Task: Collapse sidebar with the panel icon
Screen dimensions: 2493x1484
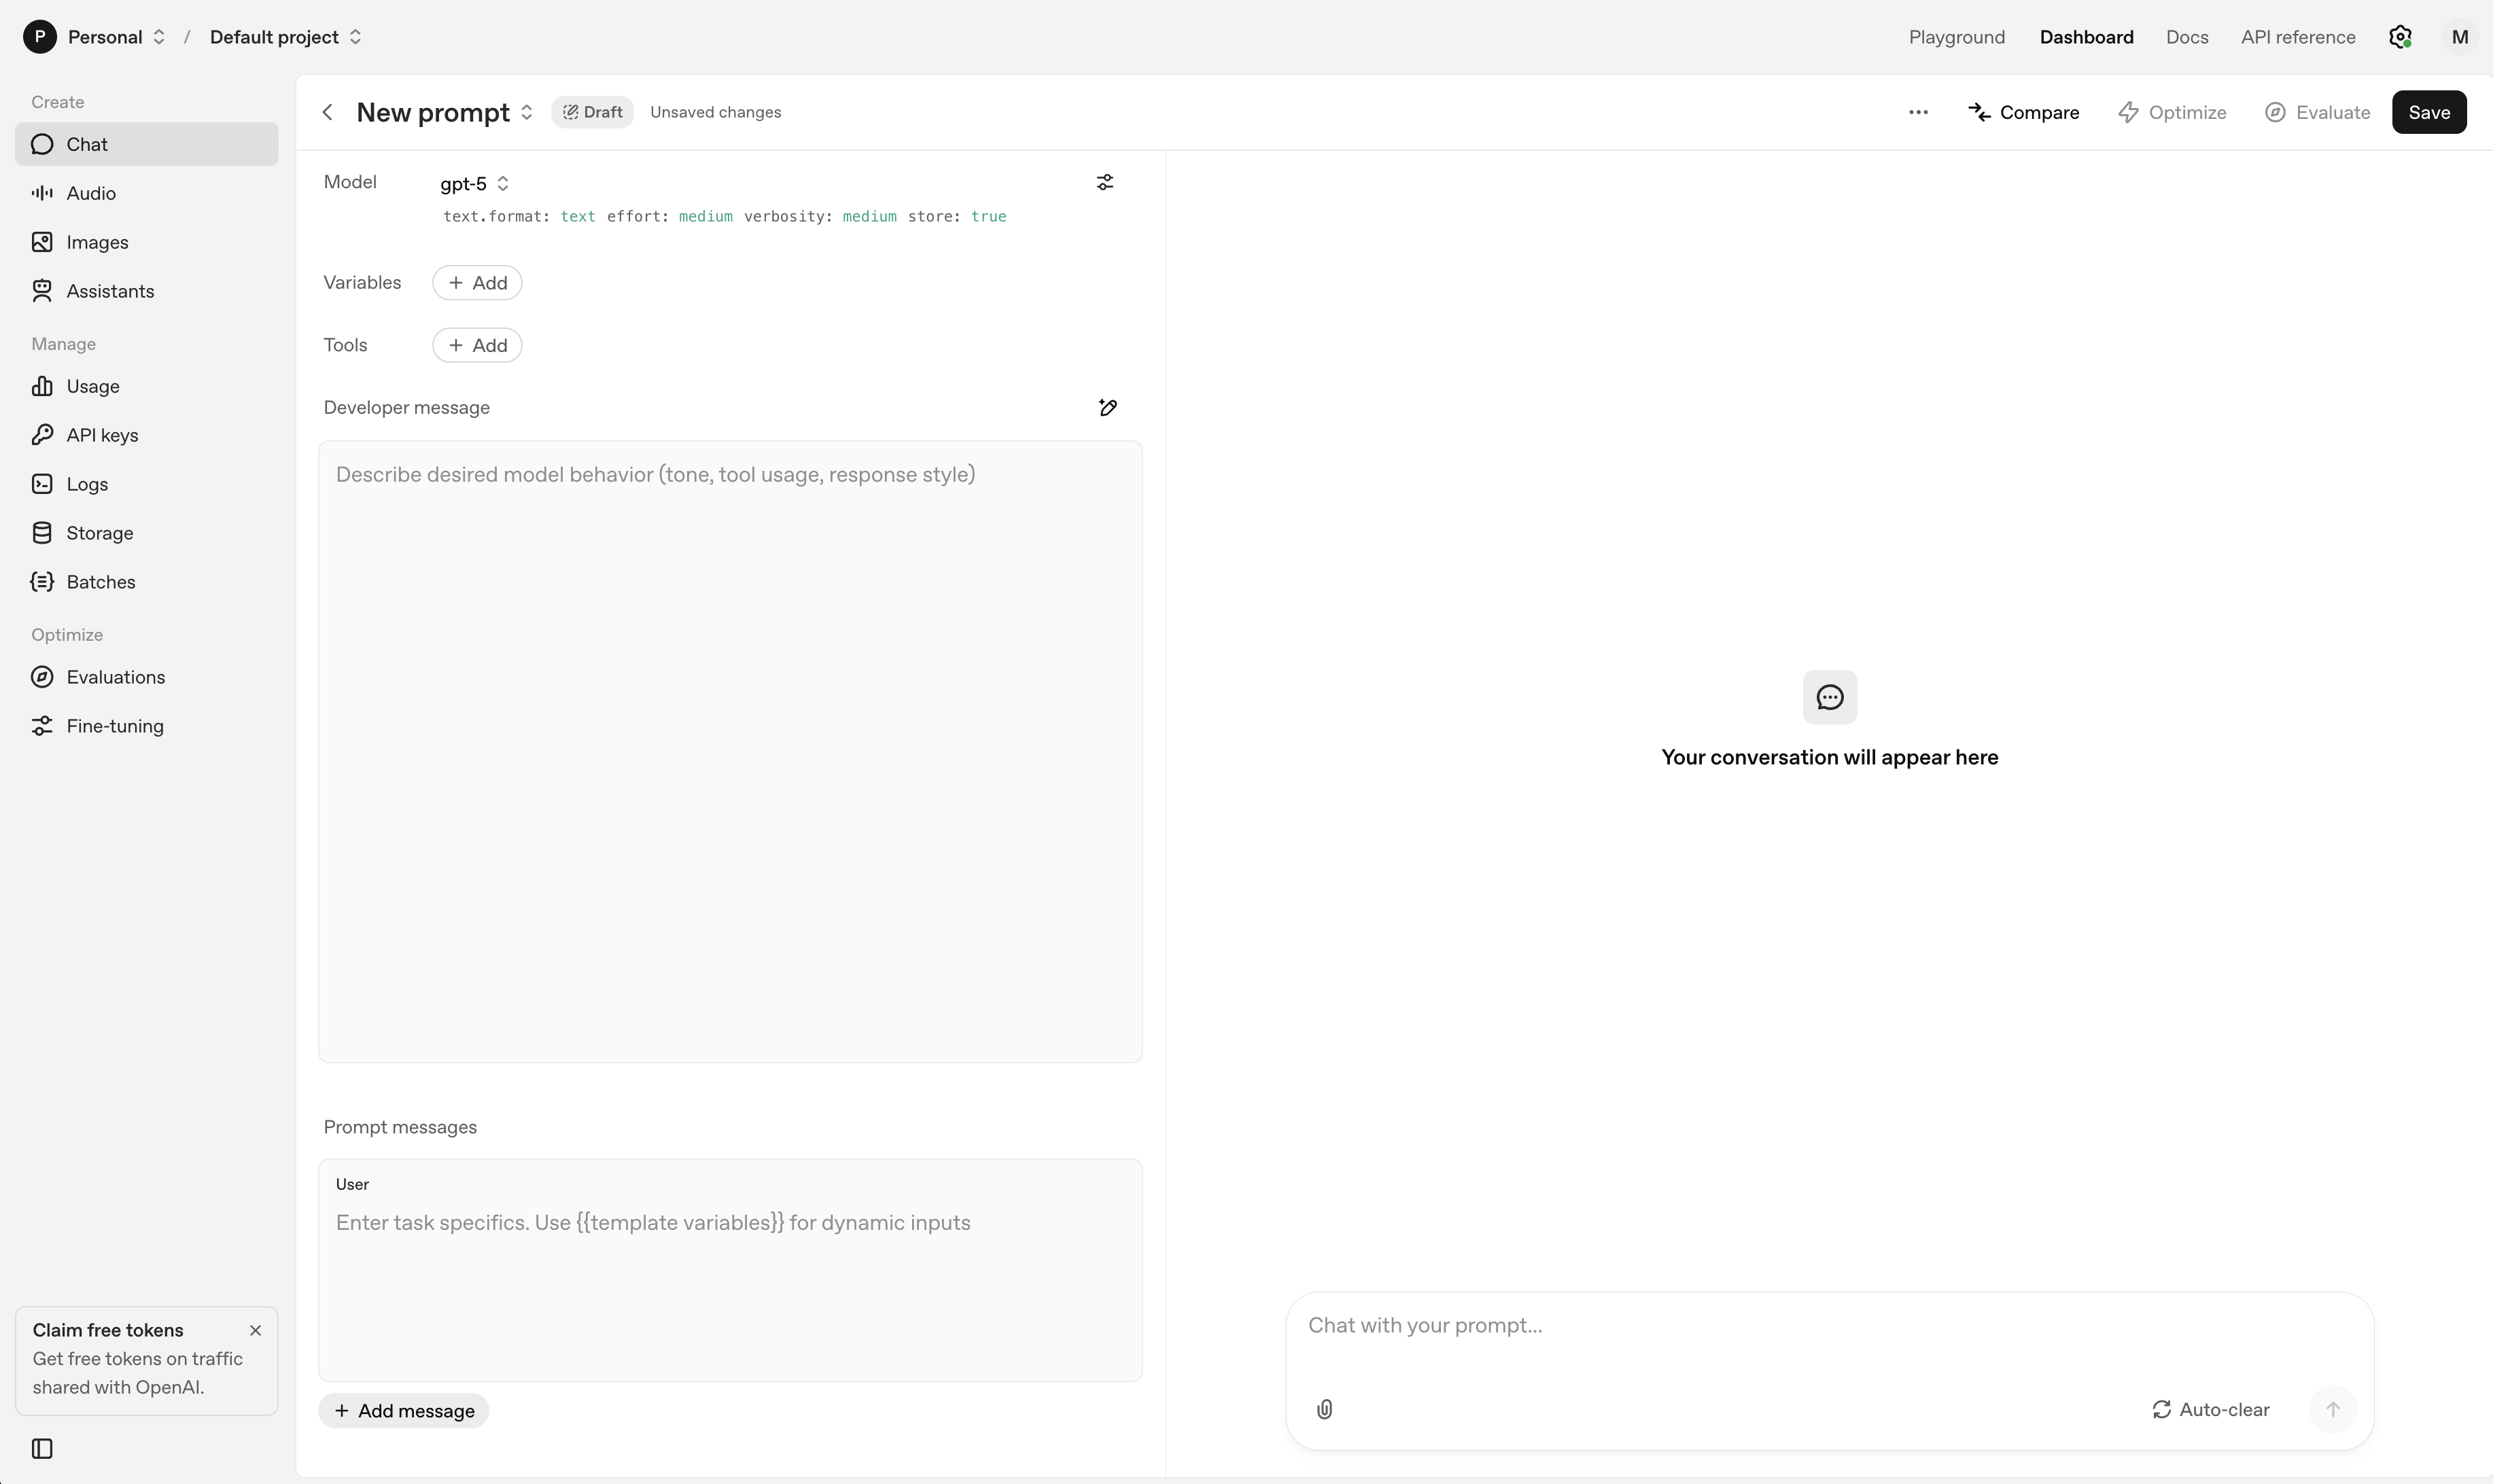Action: tap(42, 1448)
